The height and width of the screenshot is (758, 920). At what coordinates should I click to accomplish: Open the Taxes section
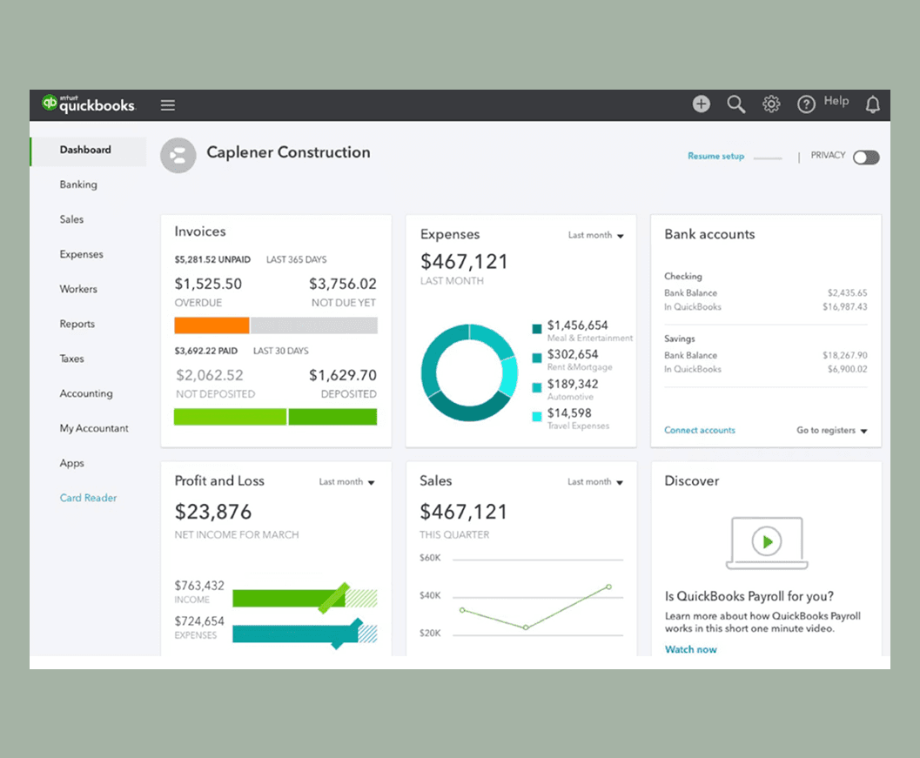(71, 359)
